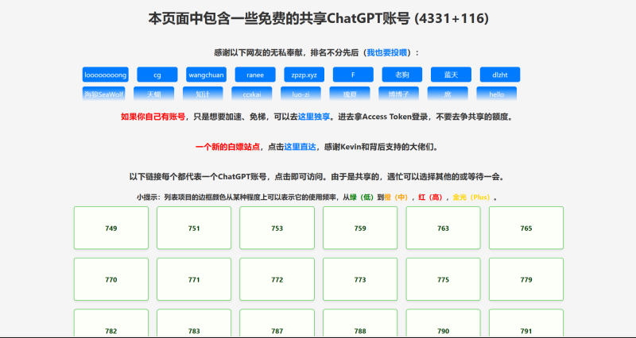Open the 这里独享 link
Screen dimensions: 636x338
point(314,117)
